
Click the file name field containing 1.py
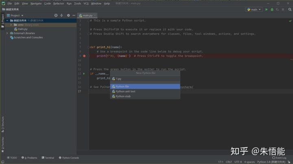pyautogui.click(x=145, y=79)
